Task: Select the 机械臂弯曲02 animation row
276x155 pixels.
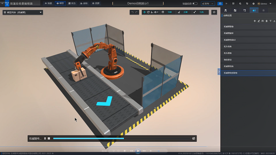Action: click(248, 40)
